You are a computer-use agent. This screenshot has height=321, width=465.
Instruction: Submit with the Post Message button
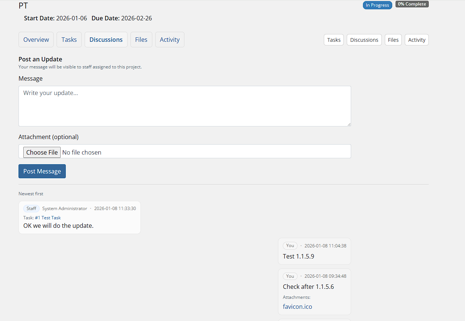point(42,171)
